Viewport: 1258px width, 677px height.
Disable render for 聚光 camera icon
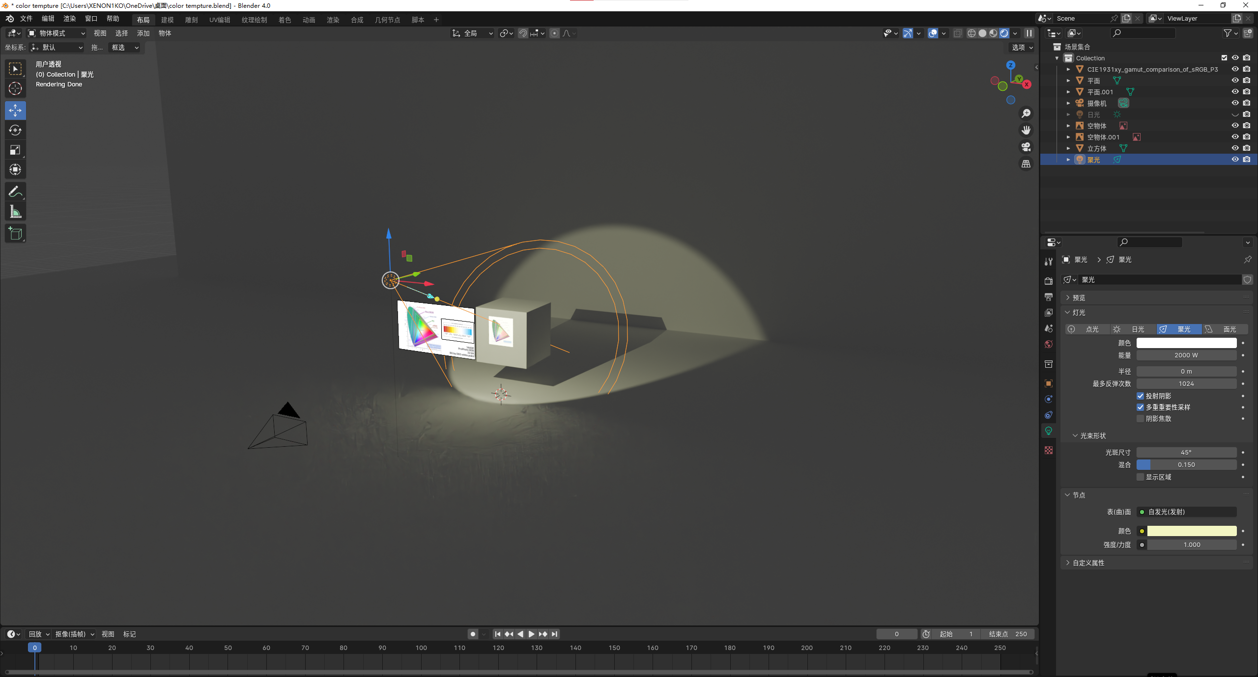click(x=1247, y=160)
